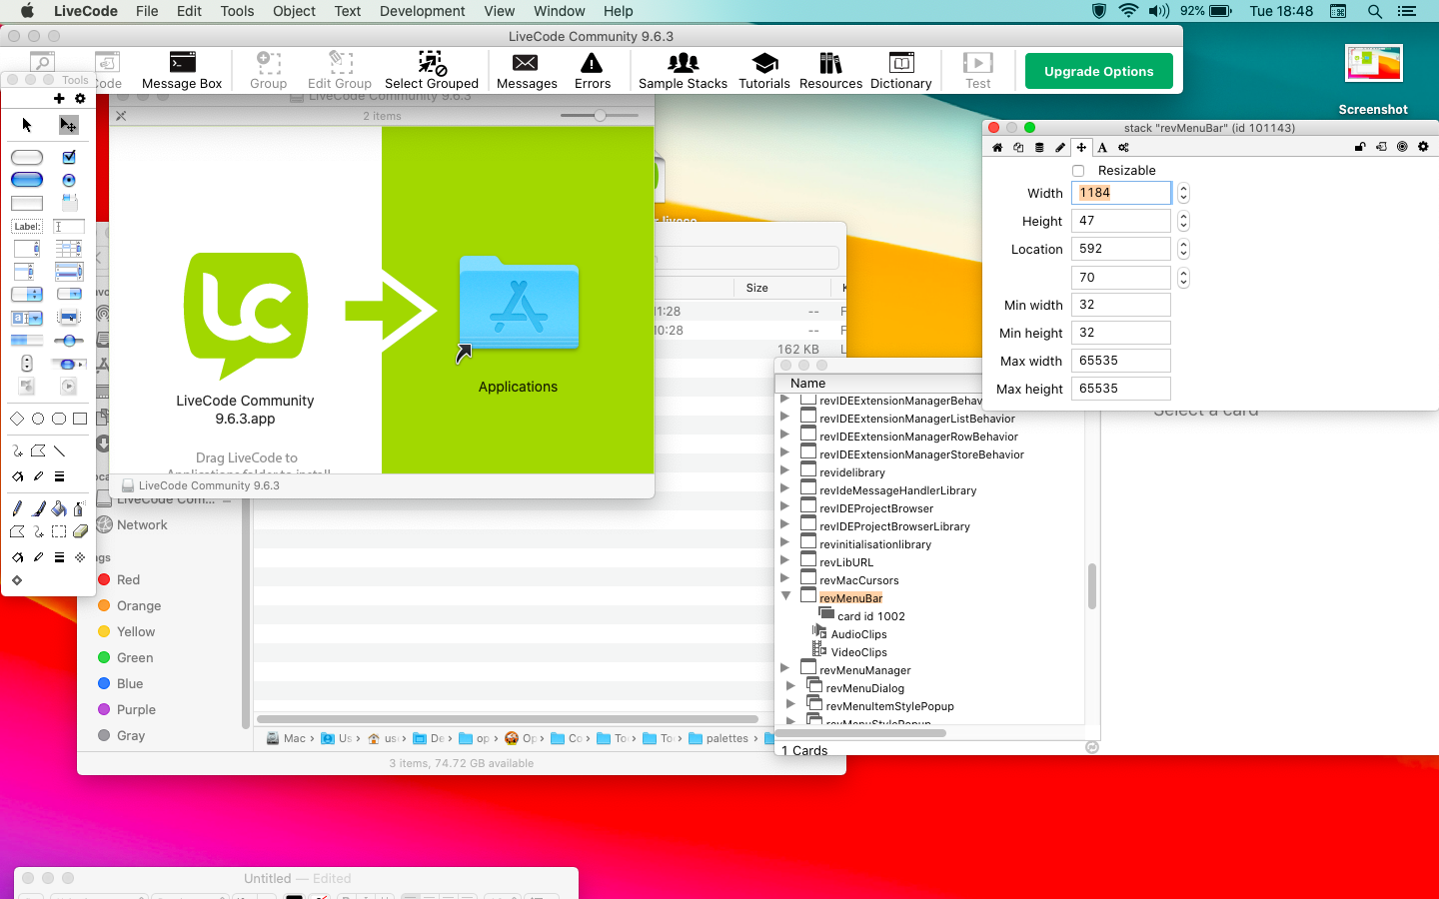Viewport: 1439px width, 899px height.
Task: Open the Errors toolbar item
Action: (x=593, y=70)
